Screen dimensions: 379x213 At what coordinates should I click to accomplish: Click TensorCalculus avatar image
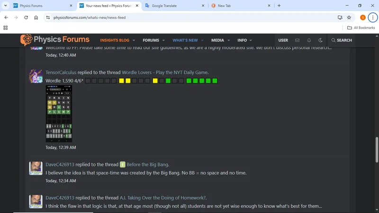coord(36,76)
